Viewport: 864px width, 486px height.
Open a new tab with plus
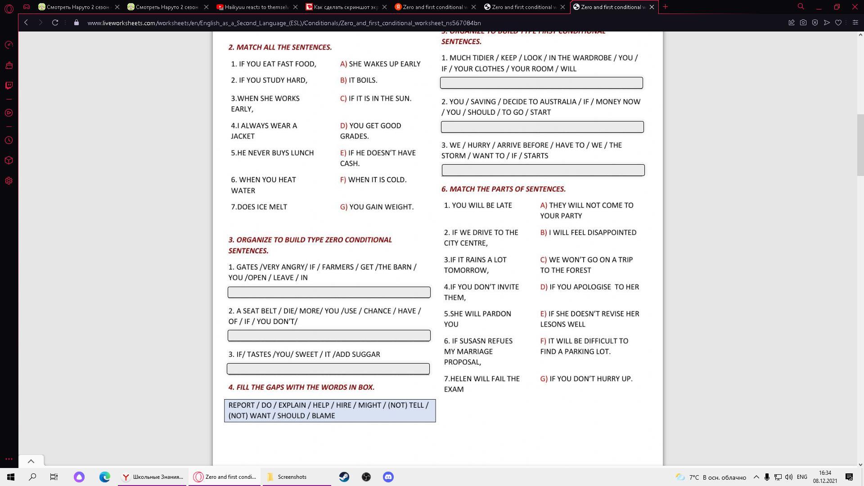pos(666,7)
